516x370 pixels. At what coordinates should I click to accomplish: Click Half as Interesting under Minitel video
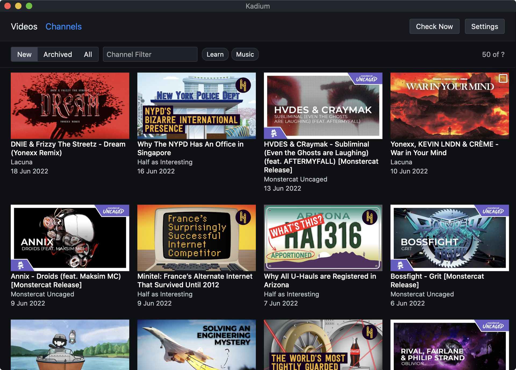(x=165, y=294)
